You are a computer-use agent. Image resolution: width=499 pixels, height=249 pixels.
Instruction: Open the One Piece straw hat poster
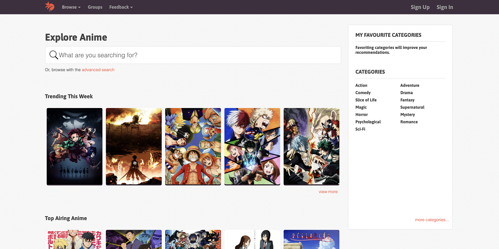193,146
